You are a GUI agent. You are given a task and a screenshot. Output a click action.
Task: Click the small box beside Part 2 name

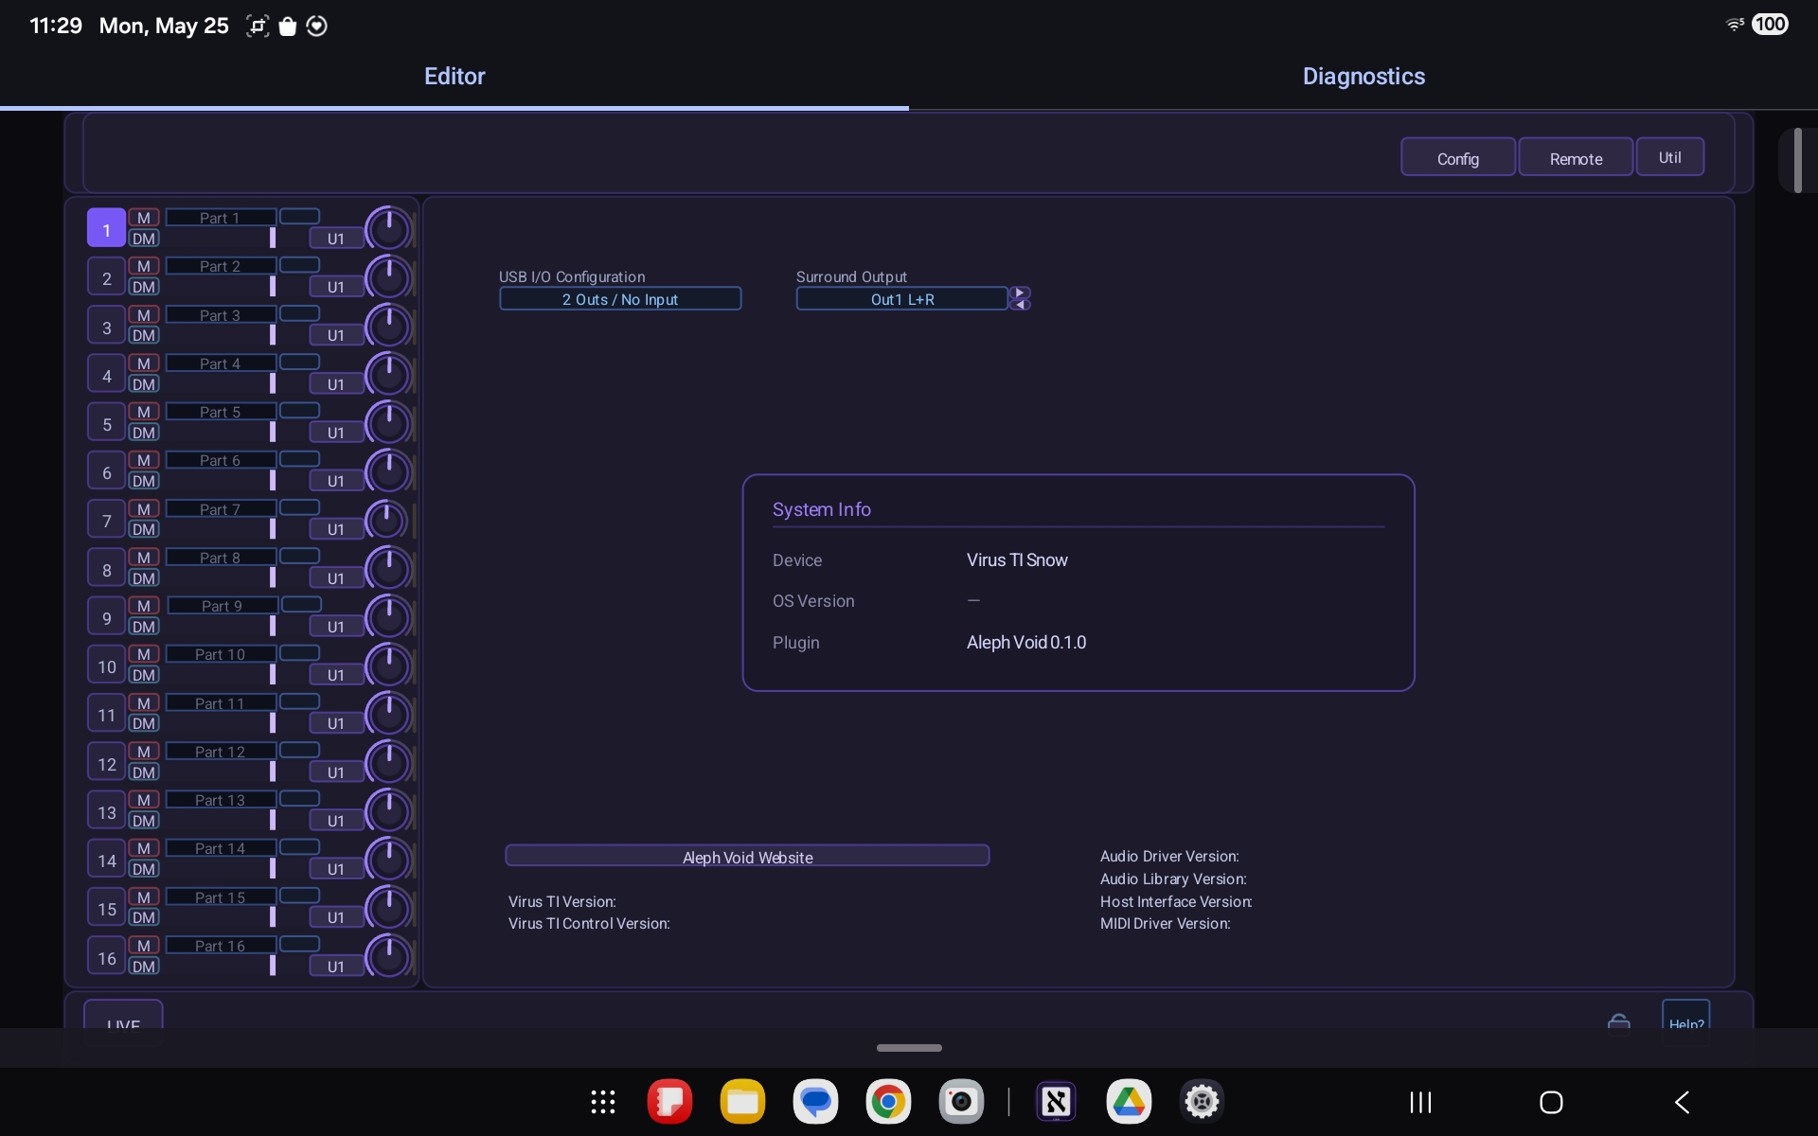coord(300,265)
